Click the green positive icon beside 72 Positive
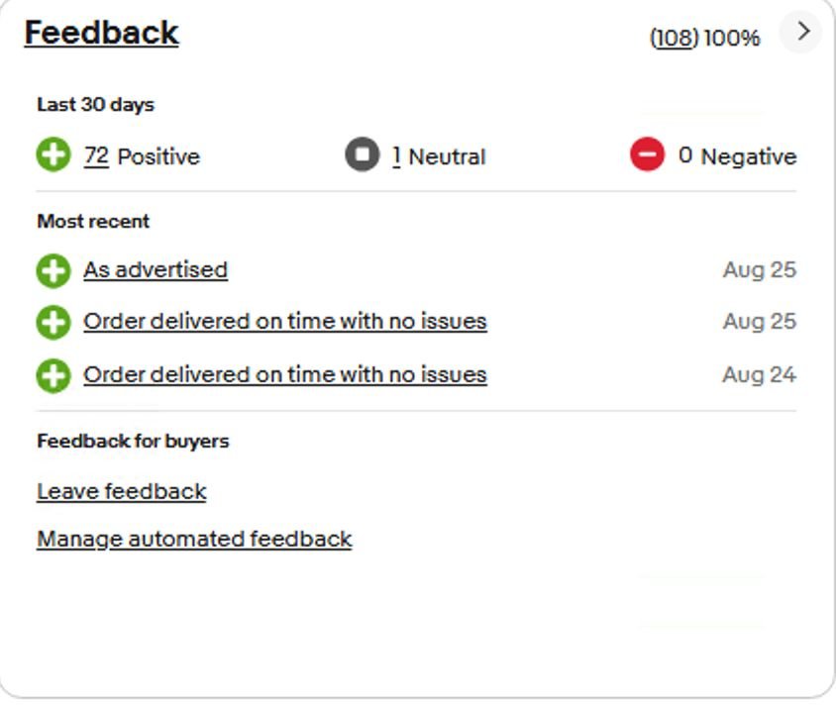This screenshot has height=707, width=836. 53,155
